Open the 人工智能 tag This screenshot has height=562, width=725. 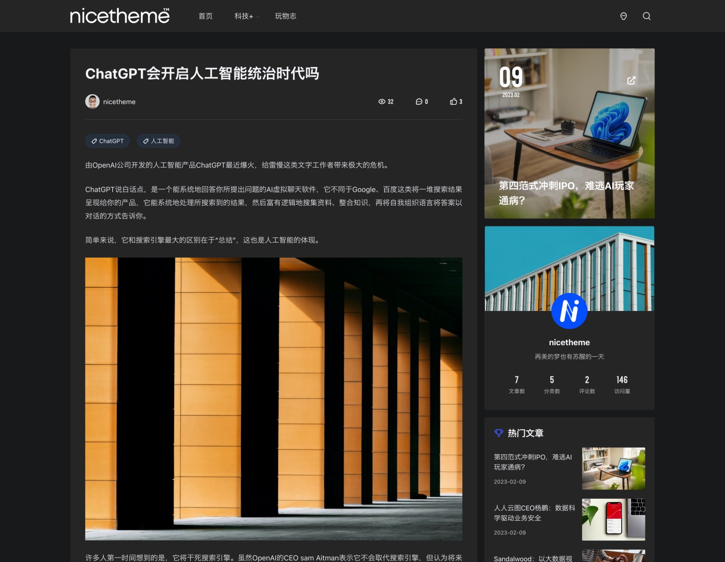click(x=159, y=141)
